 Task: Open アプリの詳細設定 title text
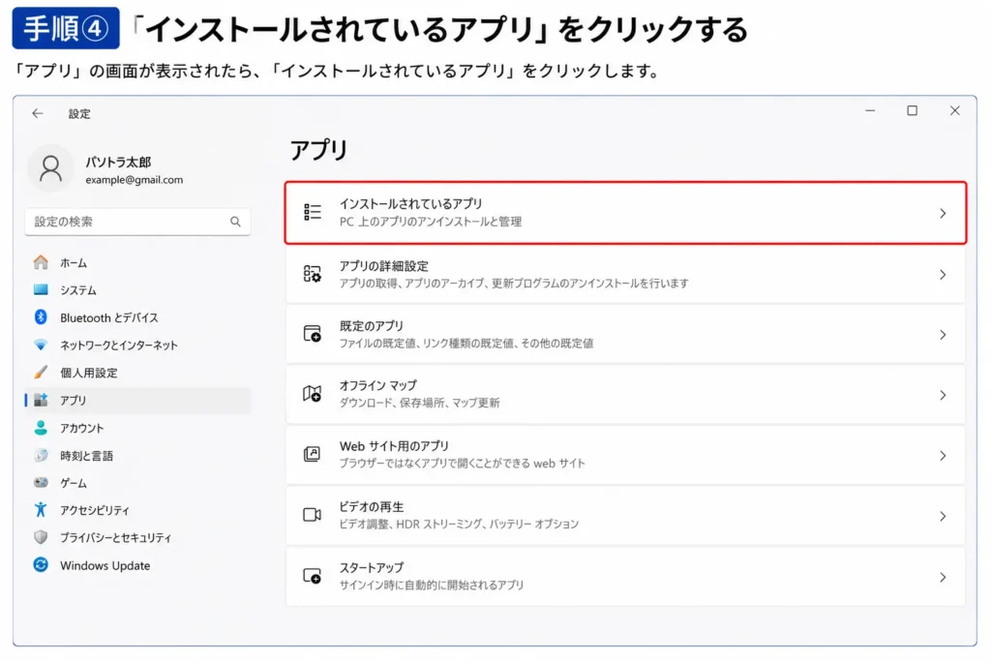(x=383, y=266)
